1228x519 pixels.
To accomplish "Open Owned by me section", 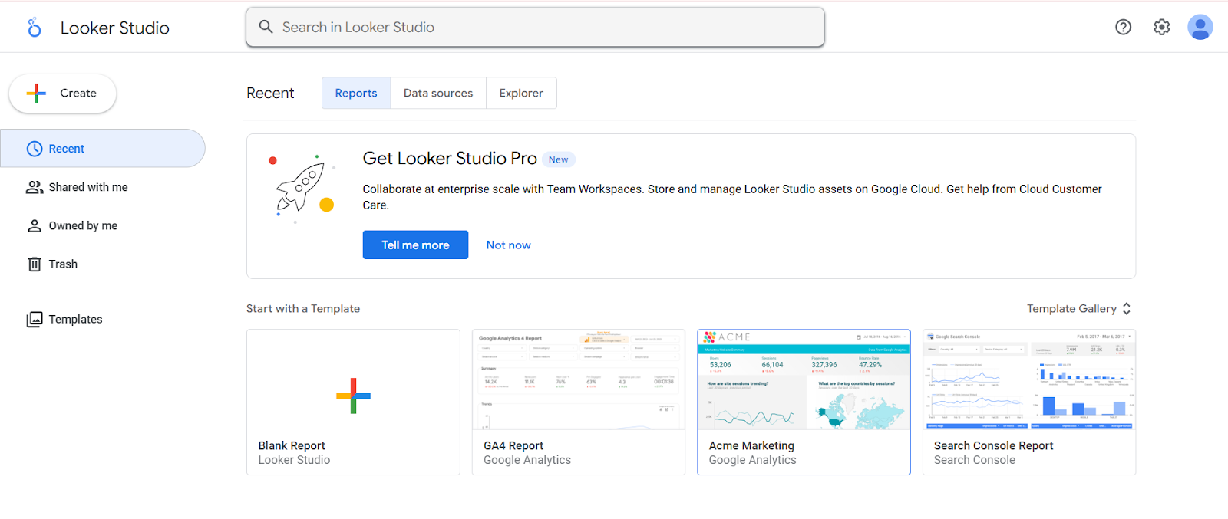I will coord(103,225).
